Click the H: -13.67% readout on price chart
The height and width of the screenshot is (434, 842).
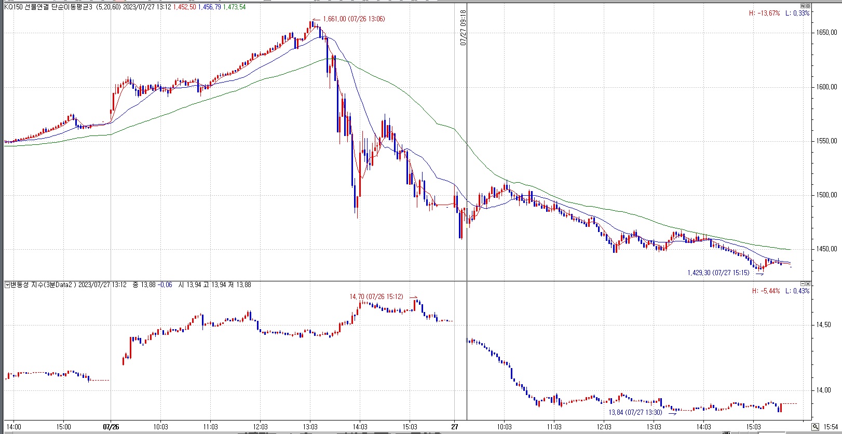764,13
